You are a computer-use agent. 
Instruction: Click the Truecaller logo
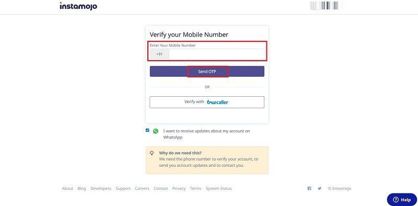[217, 102]
